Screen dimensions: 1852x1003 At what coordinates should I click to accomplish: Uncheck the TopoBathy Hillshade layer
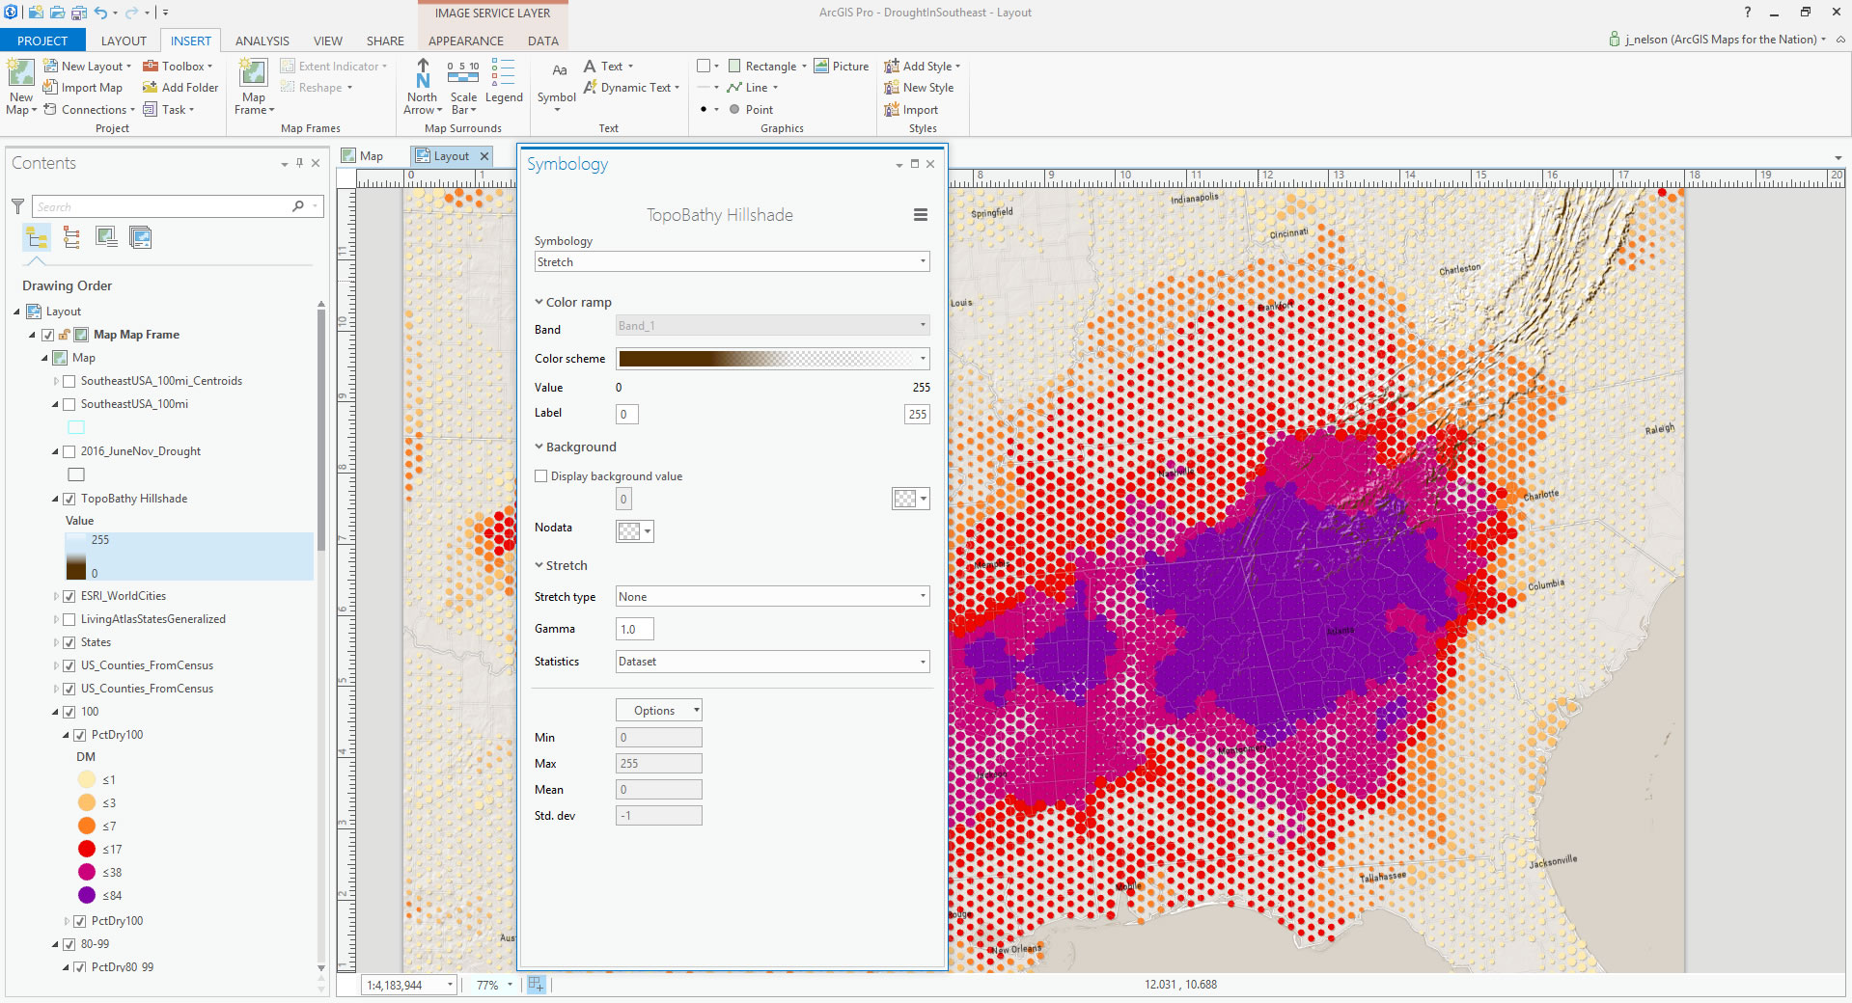point(69,499)
